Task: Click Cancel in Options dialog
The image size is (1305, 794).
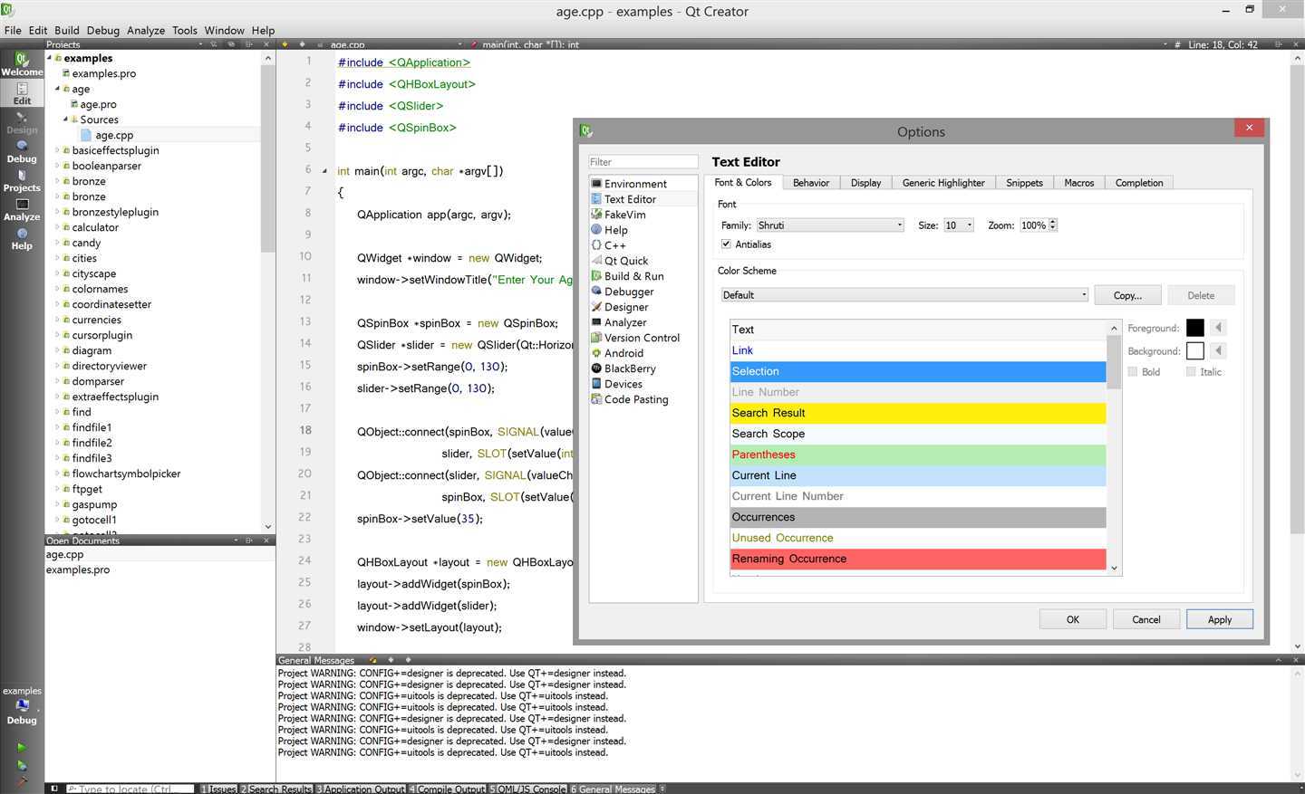Action: pos(1146,619)
